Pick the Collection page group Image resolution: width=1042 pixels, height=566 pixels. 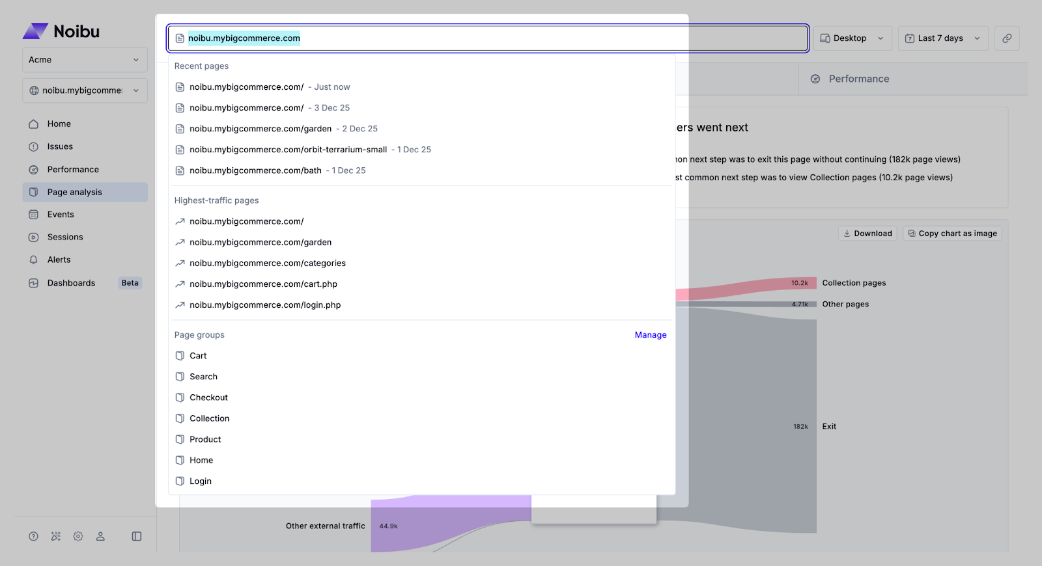click(422, 418)
